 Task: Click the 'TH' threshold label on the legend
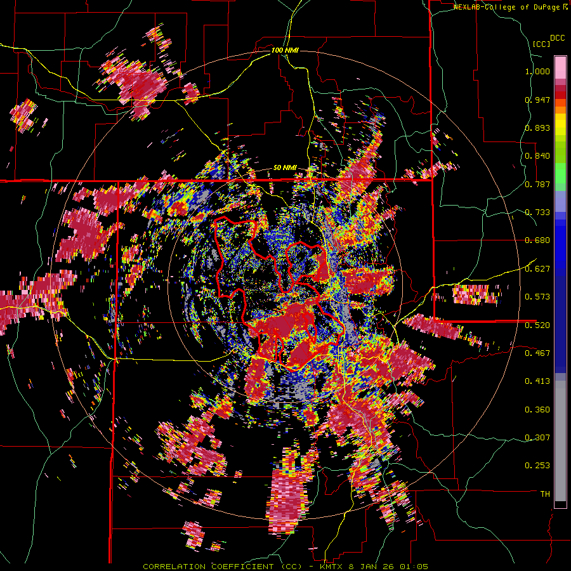click(545, 494)
